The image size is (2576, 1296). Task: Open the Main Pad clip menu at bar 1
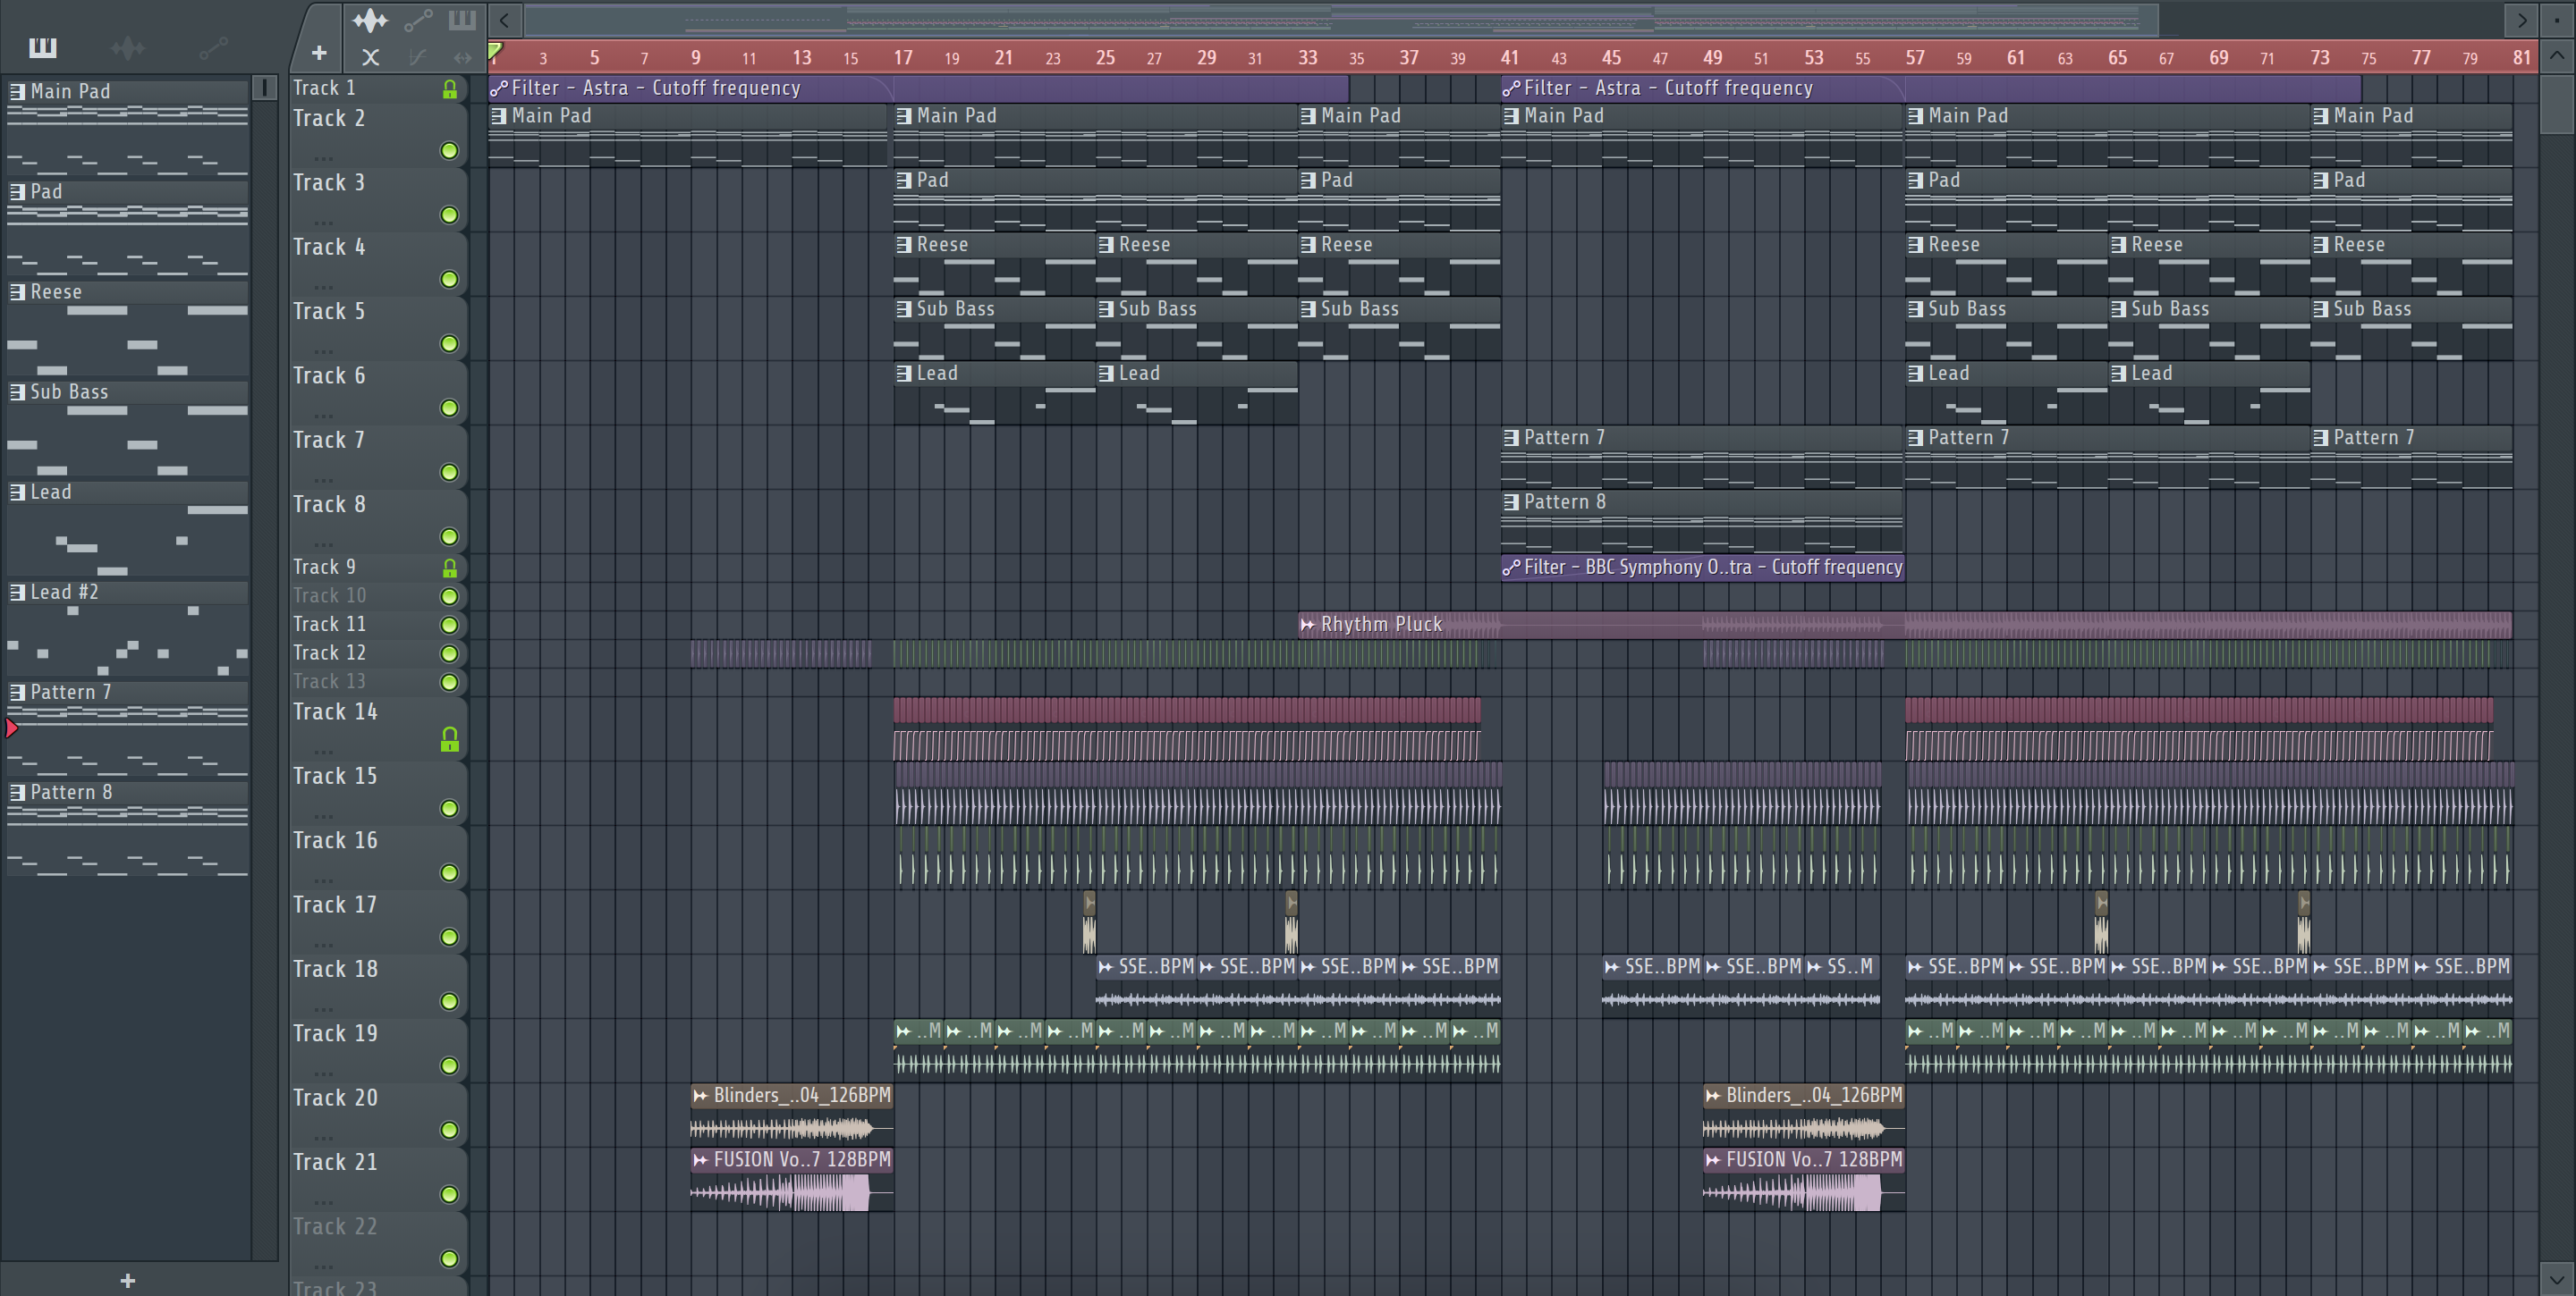click(x=499, y=116)
